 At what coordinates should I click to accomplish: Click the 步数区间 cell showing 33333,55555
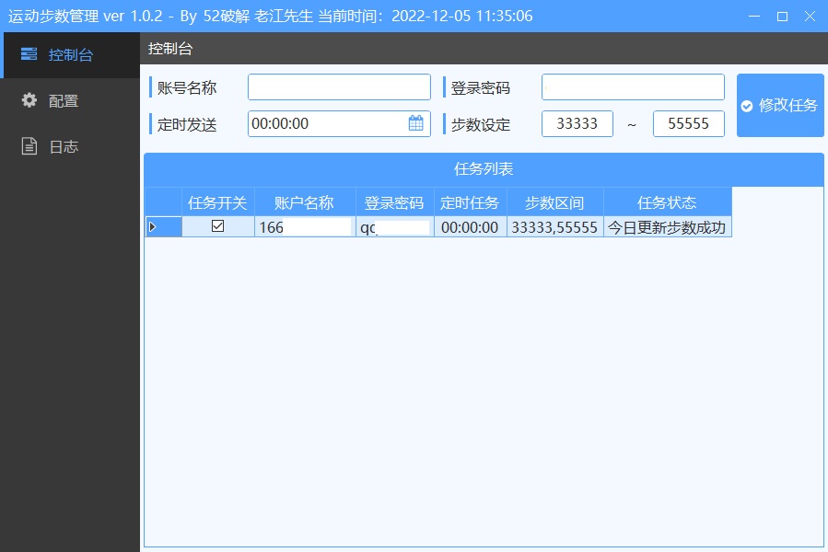point(554,227)
